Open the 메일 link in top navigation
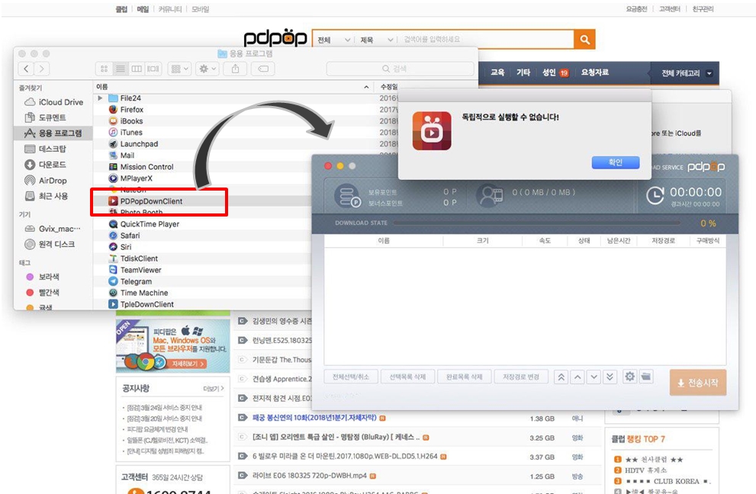 [x=143, y=9]
